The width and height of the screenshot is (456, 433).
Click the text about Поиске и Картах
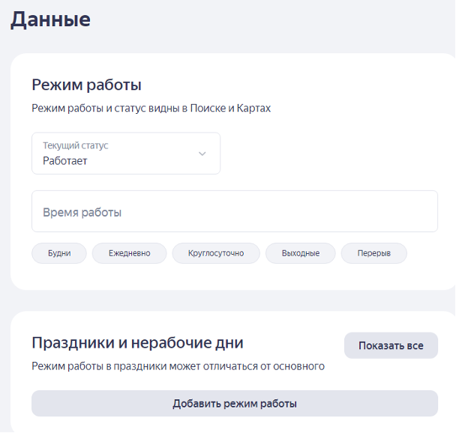[x=151, y=109]
